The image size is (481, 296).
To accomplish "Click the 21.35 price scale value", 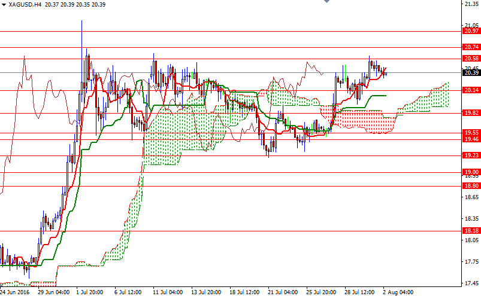I will (x=471, y=4).
